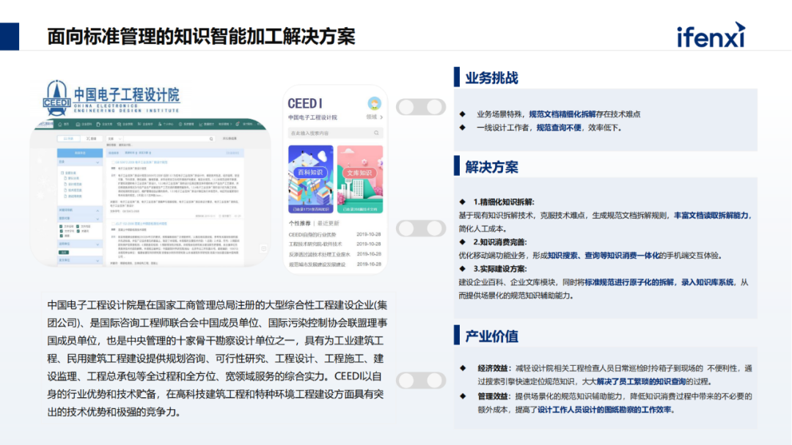
Task: Click the blue 高级搜索 panel header
Action: [x=80, y=153]
